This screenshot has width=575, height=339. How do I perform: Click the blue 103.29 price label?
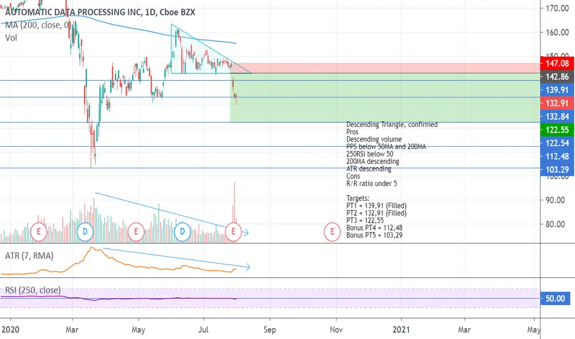click(557, 169)
